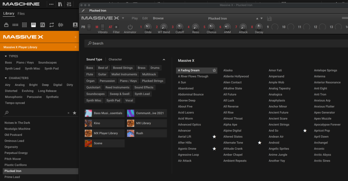The width and height of the screenshot is (348, 181).
Task: Select the Character tab
Action: point(115,59)
